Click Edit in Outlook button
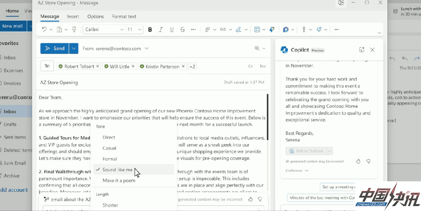The height and width of the screenshot is (211, 421). click(306, 151)
